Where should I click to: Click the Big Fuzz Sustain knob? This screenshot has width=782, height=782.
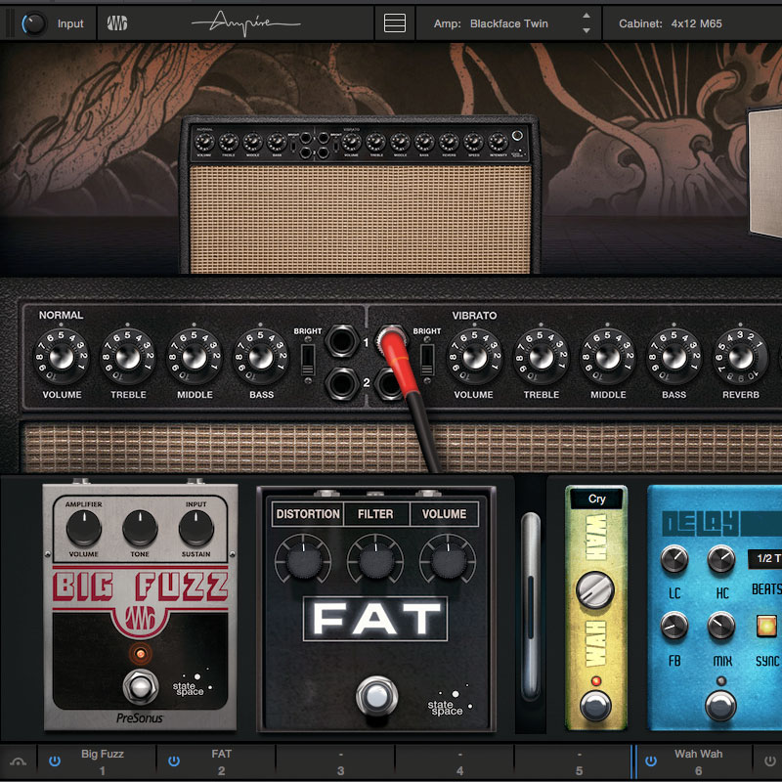tap(196, 528)
